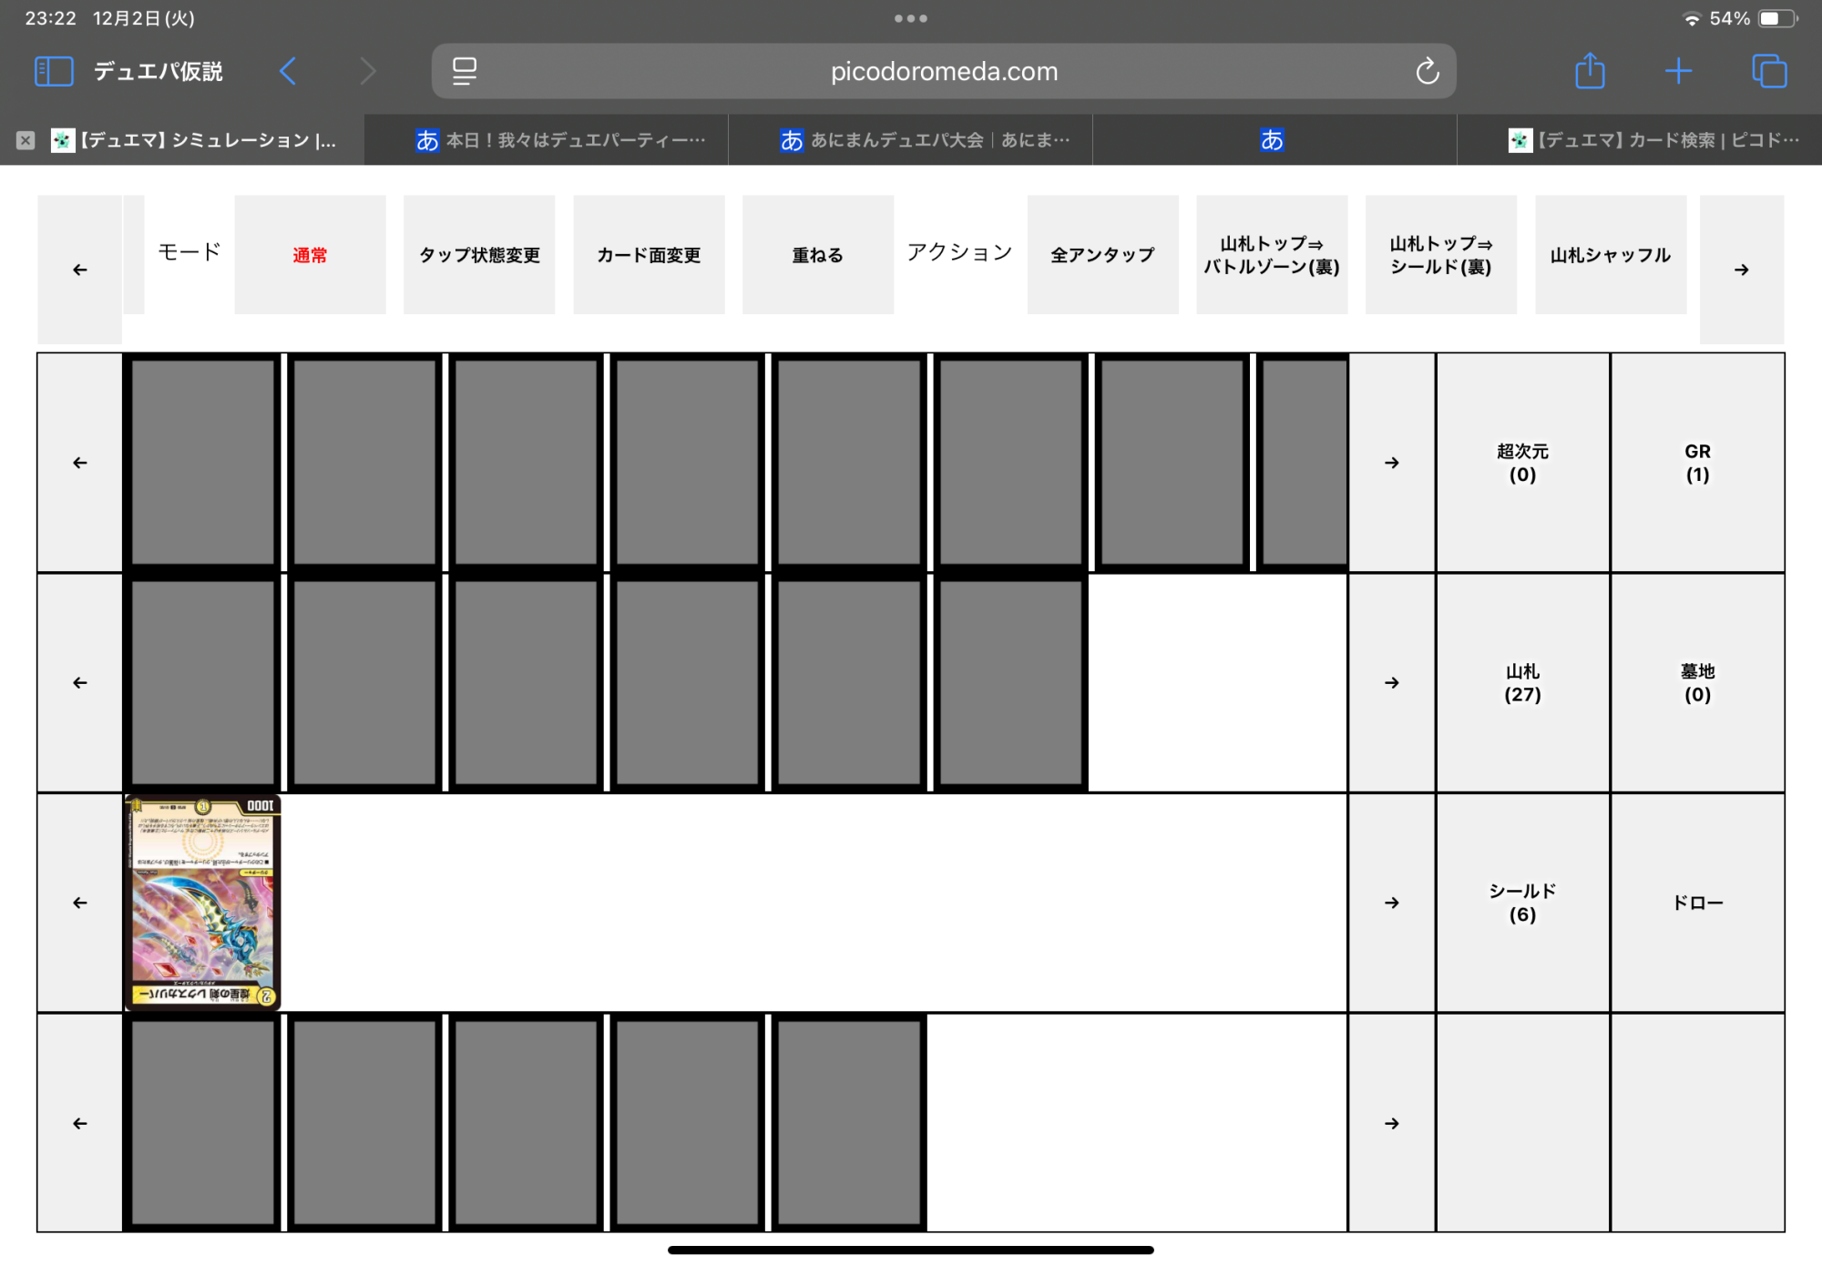Go back with Safari back chevron
1822x1266 pixels.
tap(288, 71)
